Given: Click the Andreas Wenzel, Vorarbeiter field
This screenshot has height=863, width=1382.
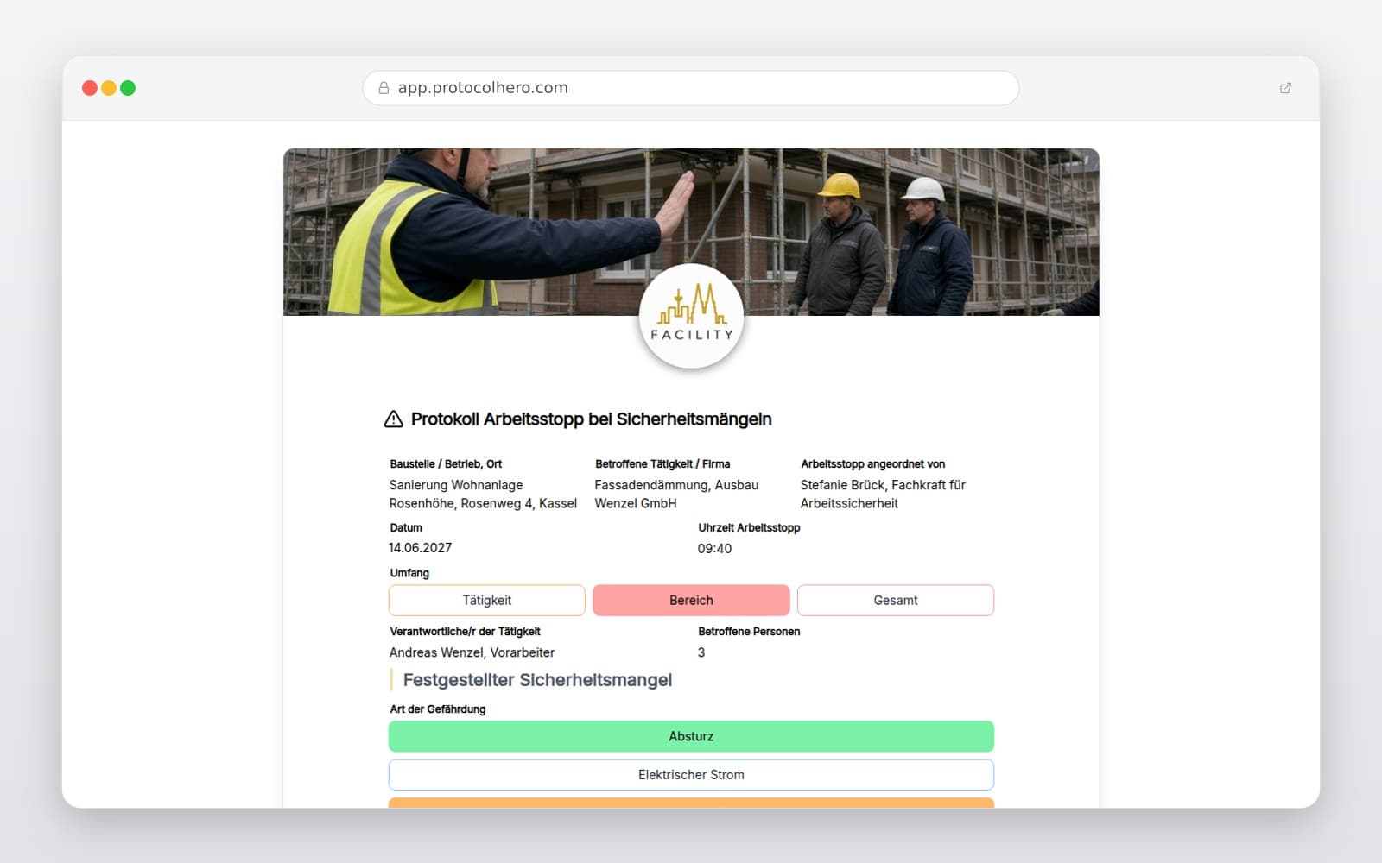Looking at the screenshot, I should point(472,653).
